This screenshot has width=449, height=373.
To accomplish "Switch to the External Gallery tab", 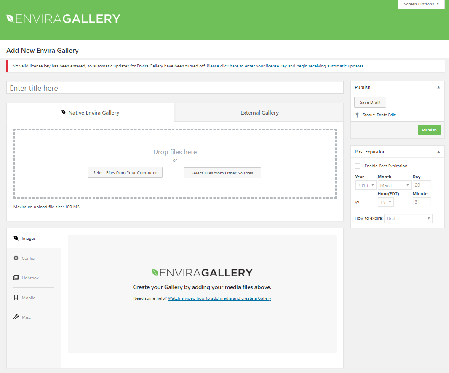I will [x=259, y=113].
